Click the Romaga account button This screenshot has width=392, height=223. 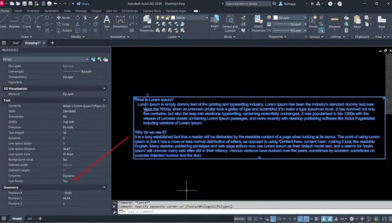coord(287,4)
